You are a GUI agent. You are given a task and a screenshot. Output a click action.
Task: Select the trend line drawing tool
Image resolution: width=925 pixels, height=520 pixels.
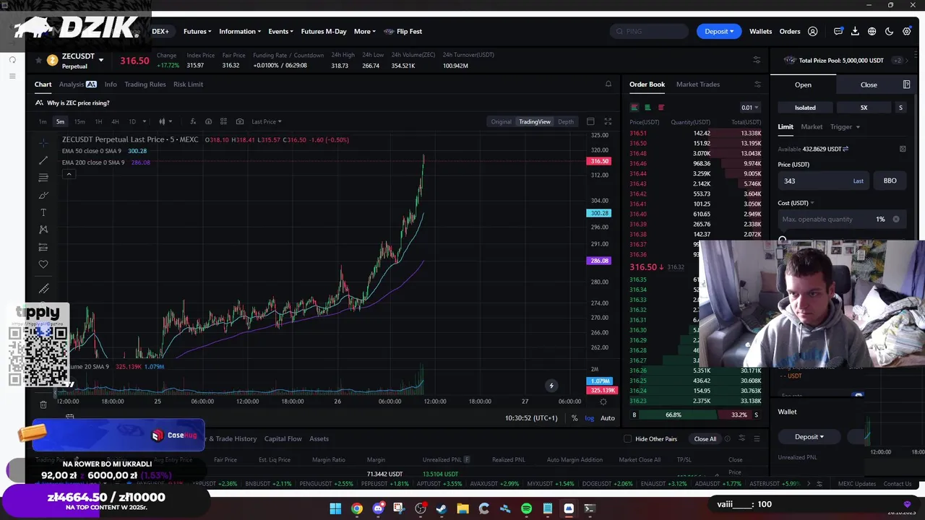43,160
